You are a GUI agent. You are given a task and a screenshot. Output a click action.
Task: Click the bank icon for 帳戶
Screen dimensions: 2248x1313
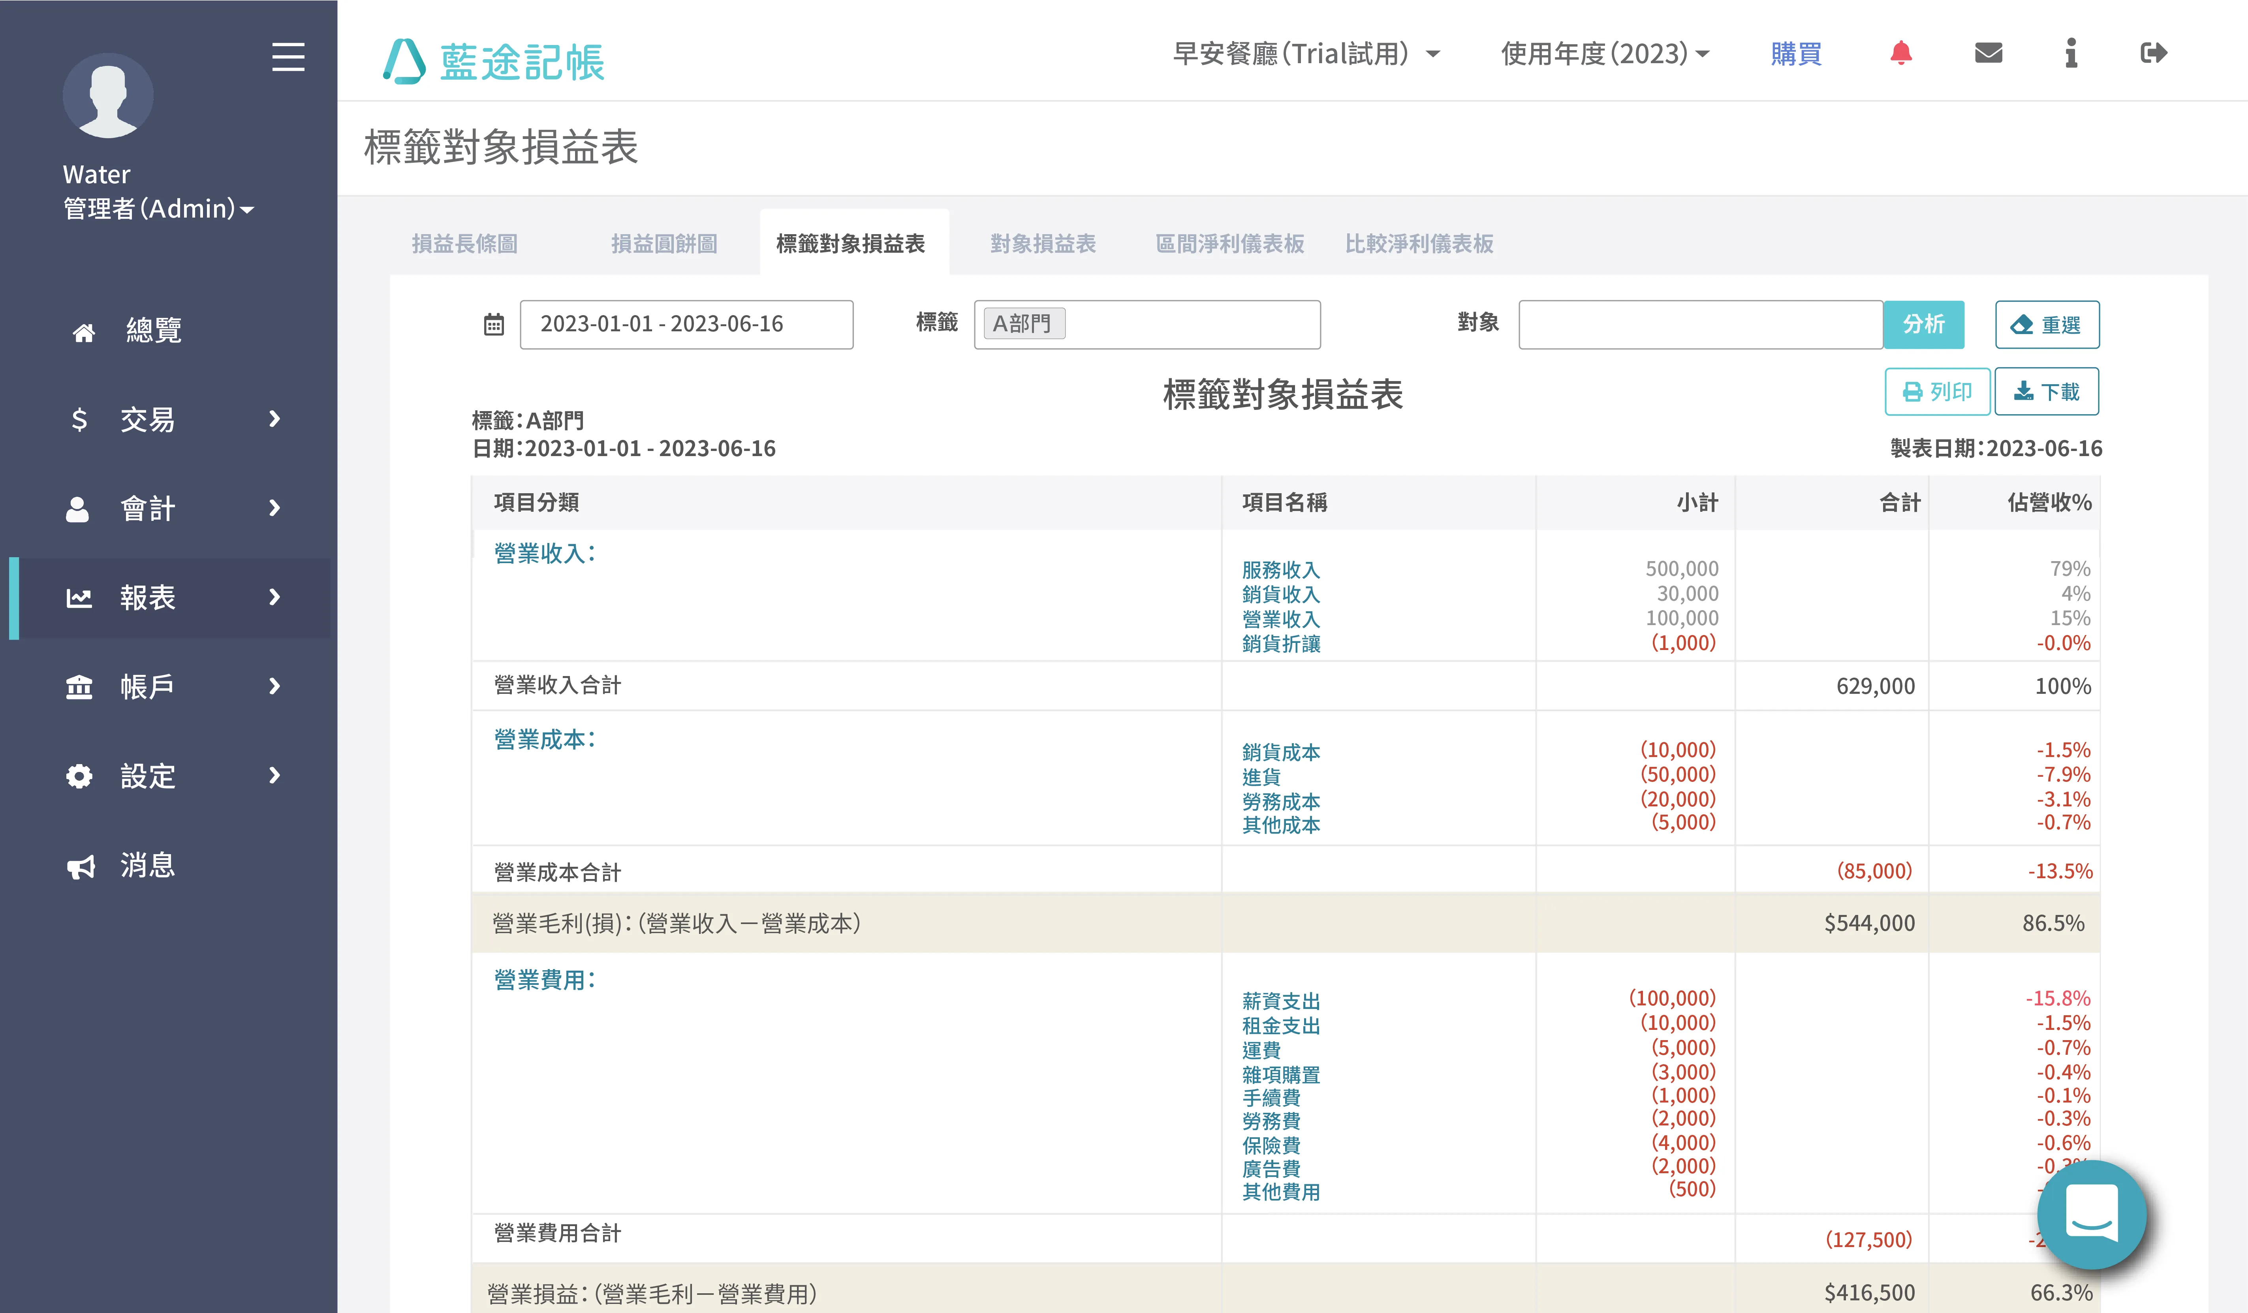point(79,687)
